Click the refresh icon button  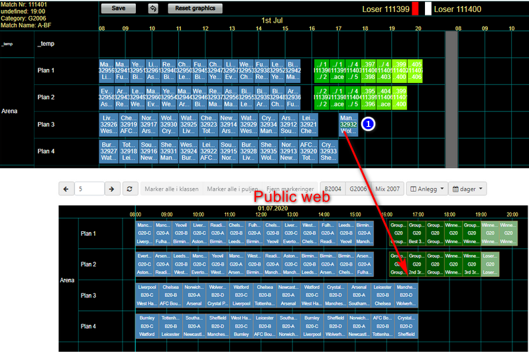pyautogui.click(x=129, y=189)
